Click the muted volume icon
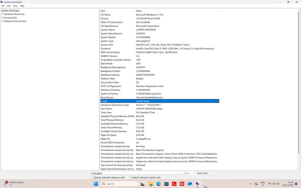Screen dimensions: 301x188 (x=274, y=184)
